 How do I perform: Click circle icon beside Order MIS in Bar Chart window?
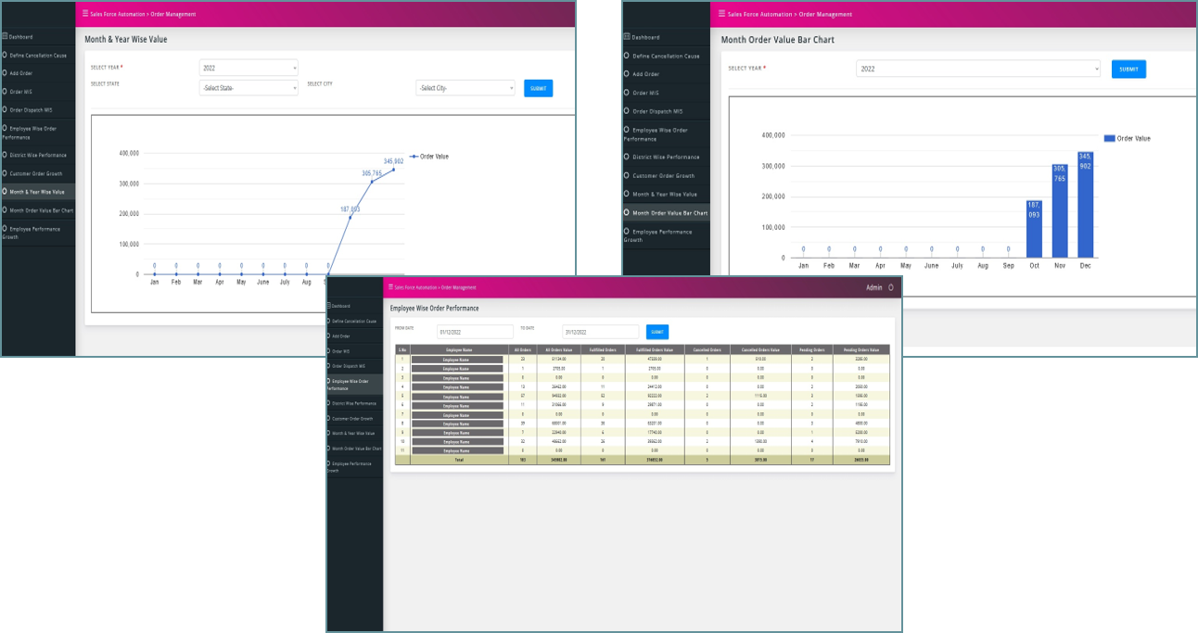[x=627, y=93]
